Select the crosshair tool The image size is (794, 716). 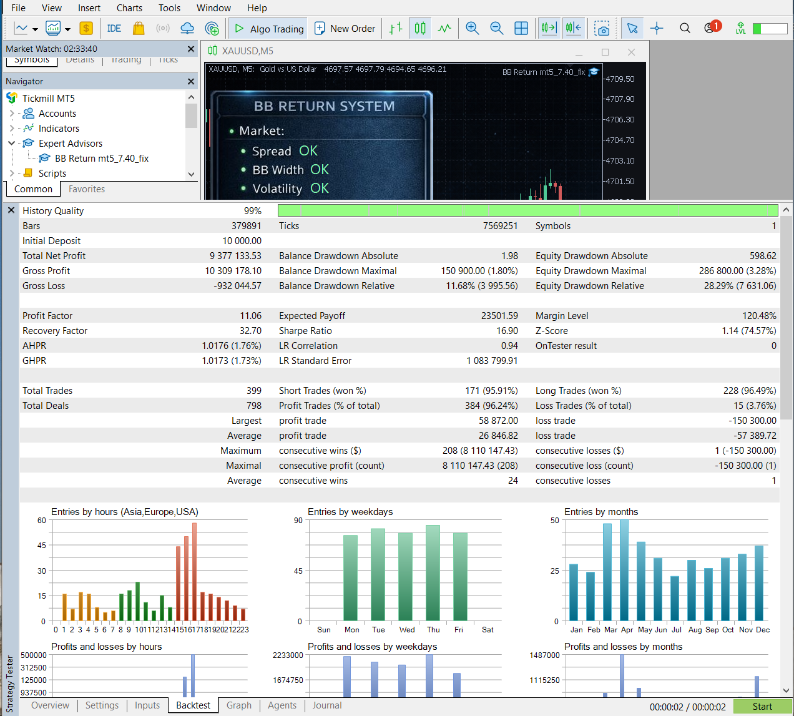point(657,28)
